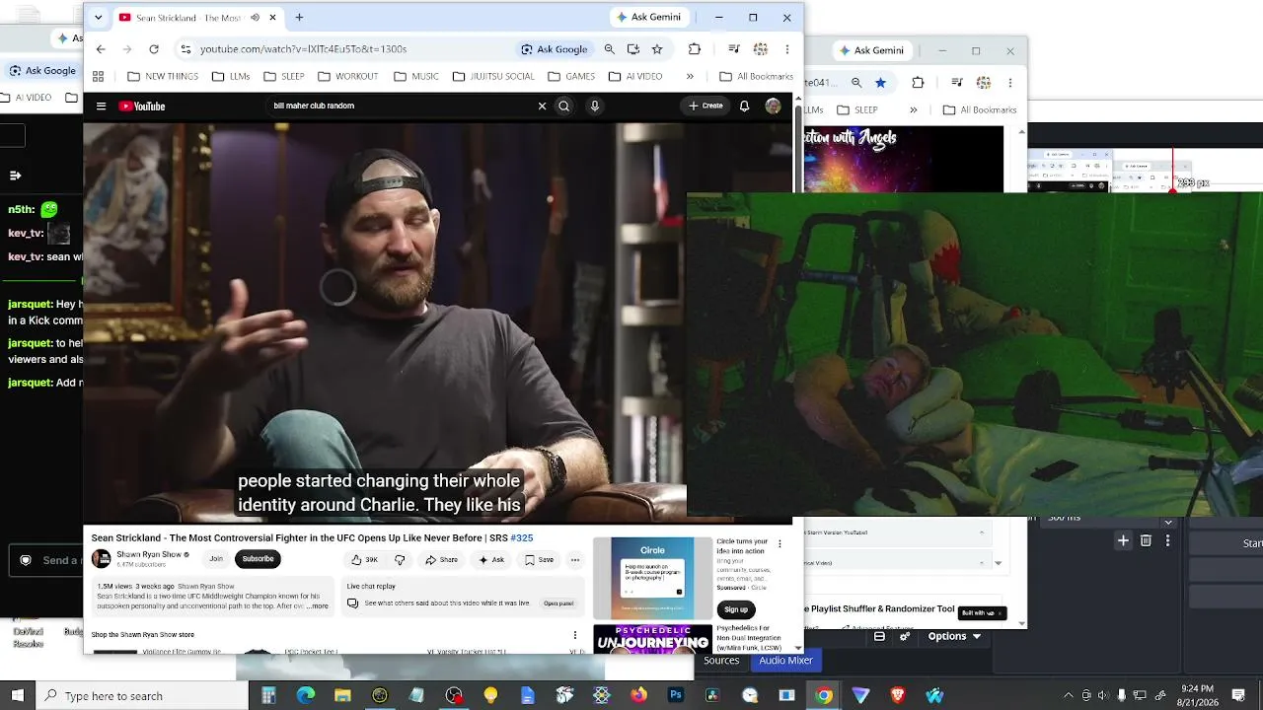Viewport: 1263px width, 710px height.
Task: Clear the YouTube search box
Action: (542, 106)
